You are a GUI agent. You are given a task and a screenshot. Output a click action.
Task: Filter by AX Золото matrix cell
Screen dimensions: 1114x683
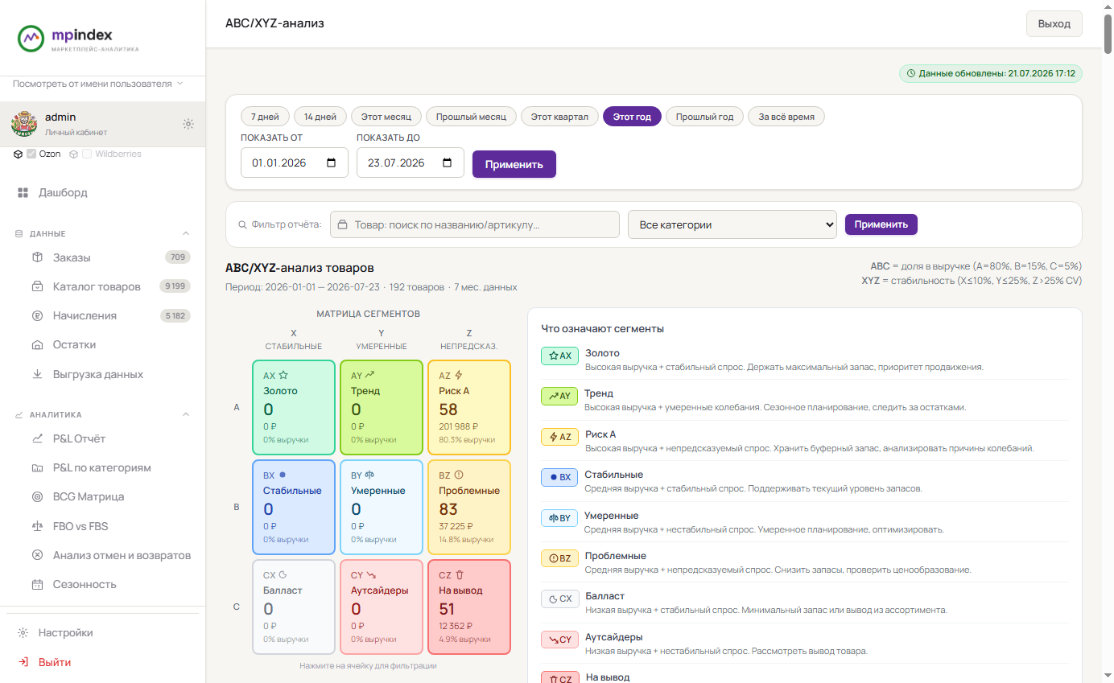point(294,408)
